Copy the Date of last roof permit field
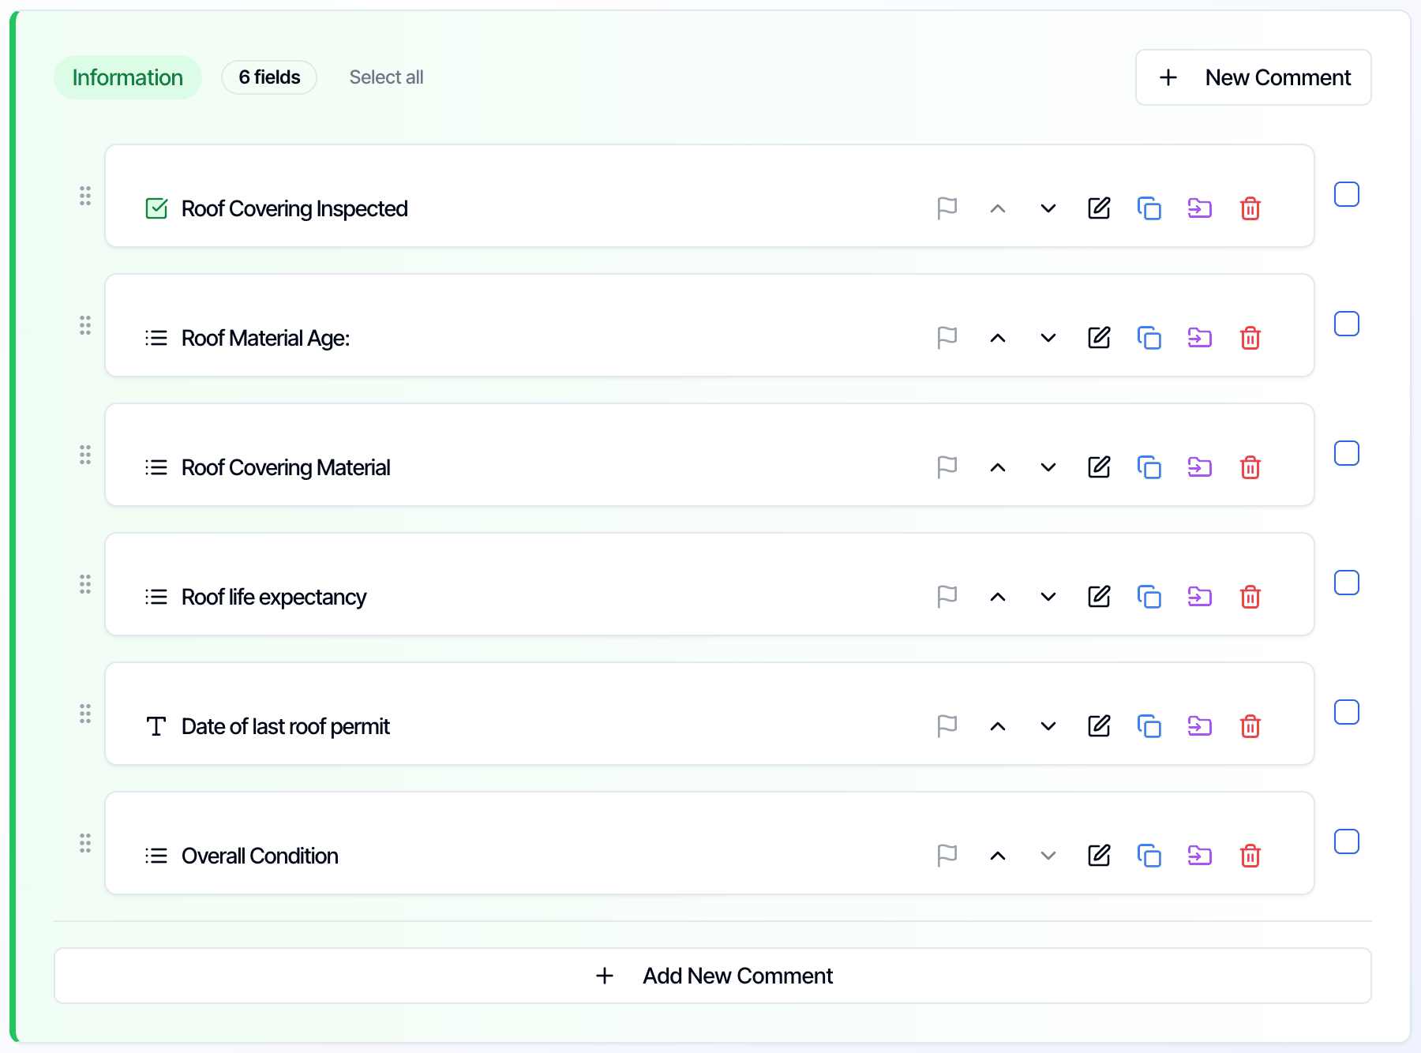The height and width of the screenshot is (1053, 1421). 1149,726
